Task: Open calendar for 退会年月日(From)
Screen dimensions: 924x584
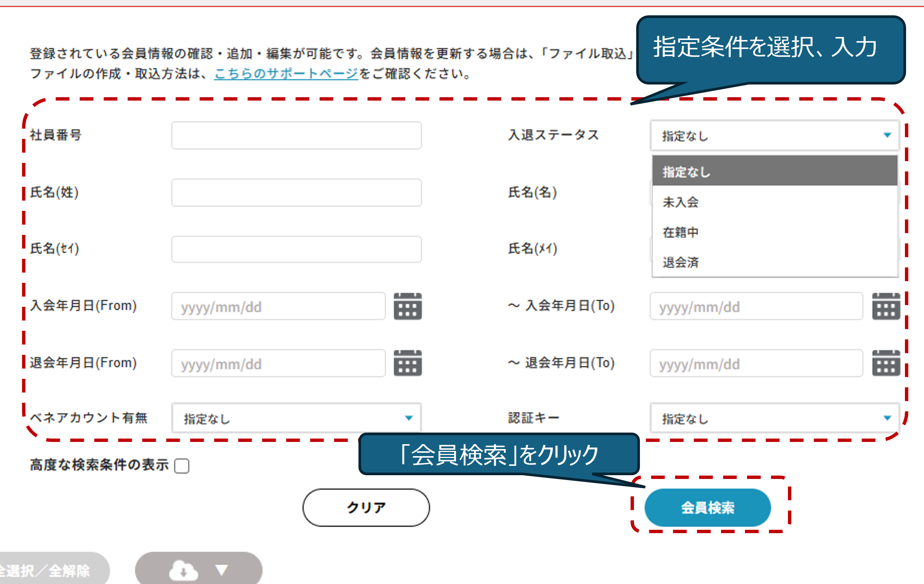Action: (x=407, y=363)
